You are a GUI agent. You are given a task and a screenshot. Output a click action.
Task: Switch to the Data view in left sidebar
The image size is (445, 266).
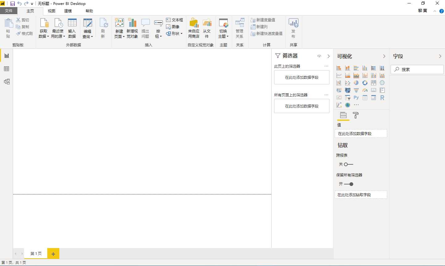point(6,69)
